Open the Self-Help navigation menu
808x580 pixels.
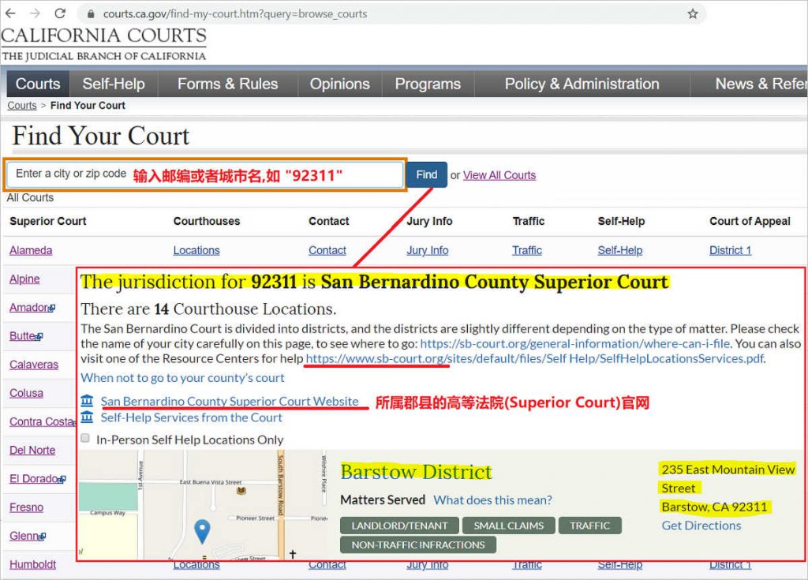[114, 84]
